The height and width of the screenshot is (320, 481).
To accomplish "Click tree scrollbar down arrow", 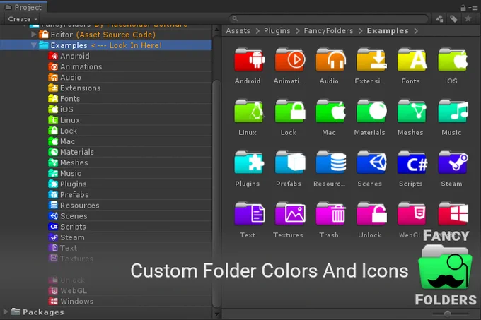I will [216, 314].
